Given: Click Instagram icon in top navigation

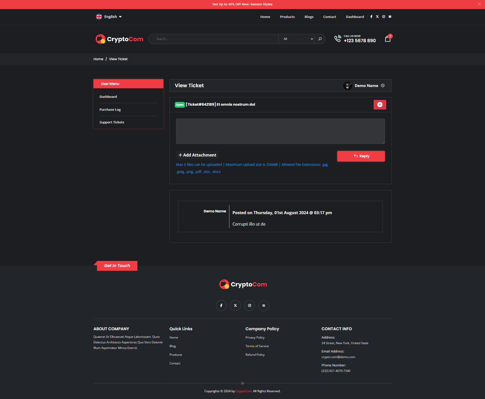Looking at the screenshot, I should 384,17.
